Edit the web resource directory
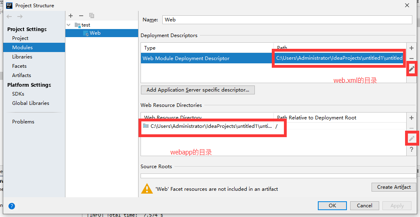 412,139
